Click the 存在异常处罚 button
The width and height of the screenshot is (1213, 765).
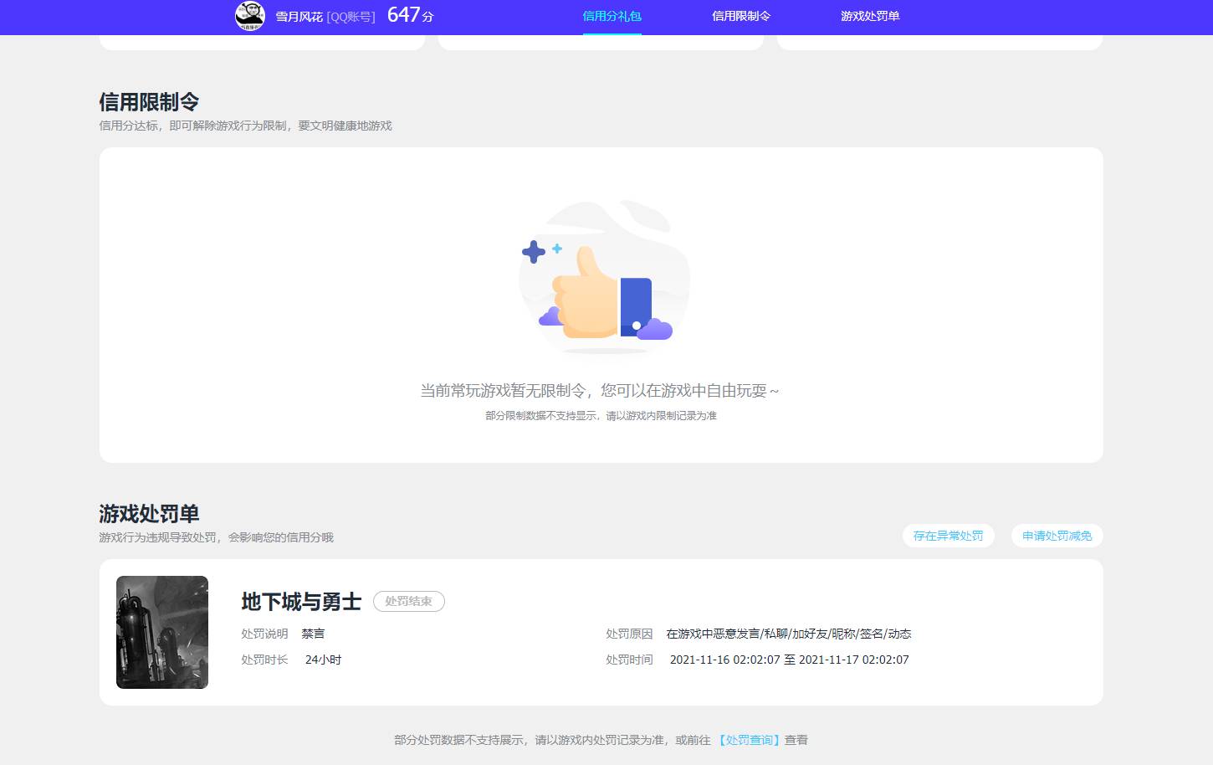pos(949,536)
